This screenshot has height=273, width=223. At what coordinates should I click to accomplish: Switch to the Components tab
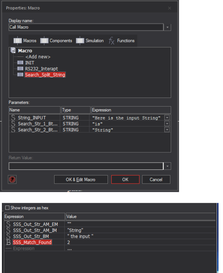click(x=56, y=41)
